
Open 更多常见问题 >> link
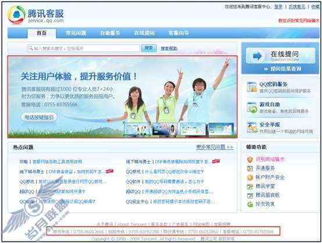pyautogui.click(x=214, y=147)
